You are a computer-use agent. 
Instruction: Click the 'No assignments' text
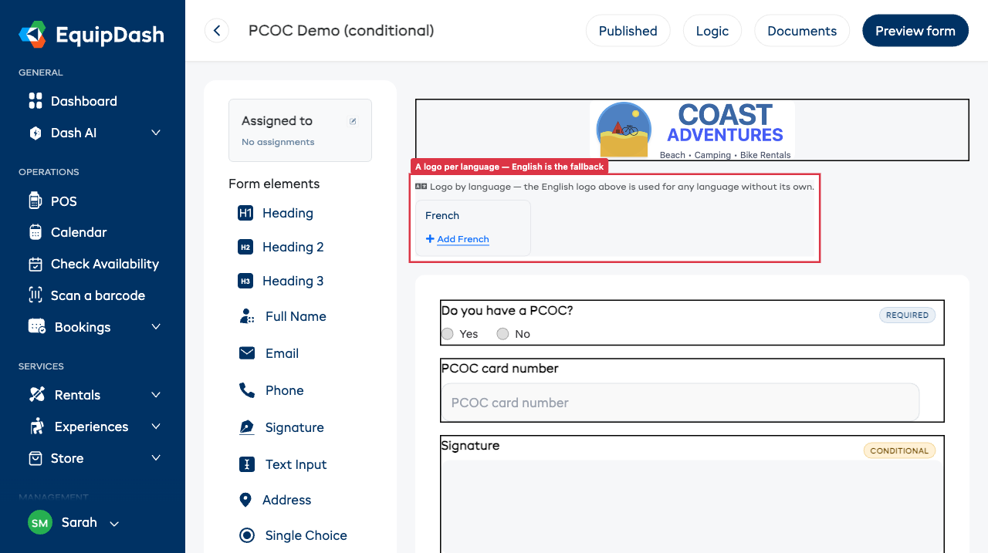(x=278, y=142)
